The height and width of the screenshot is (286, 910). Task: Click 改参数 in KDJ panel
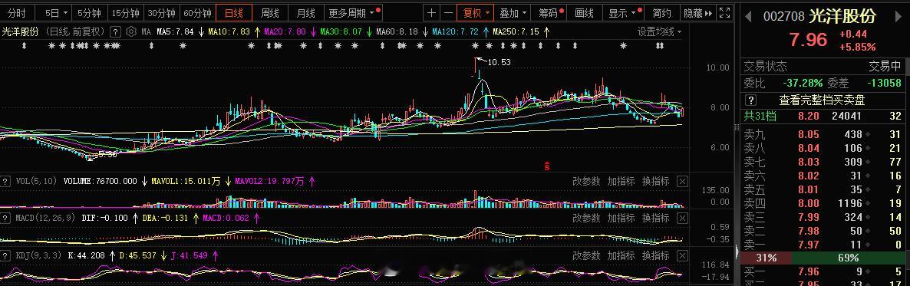[x=586, y=255]
